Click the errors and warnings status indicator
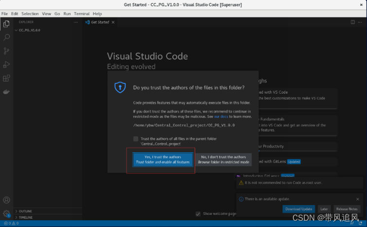Screen dimensions: 367x227 pos(11,224)
